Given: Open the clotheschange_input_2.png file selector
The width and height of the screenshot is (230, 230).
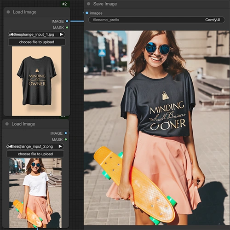Looking at the screenshot, I should point(35,146).
